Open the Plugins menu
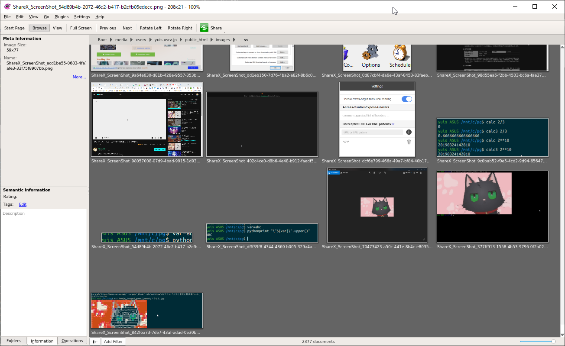This screenshot has width=565, height=346. click(62, 17)
